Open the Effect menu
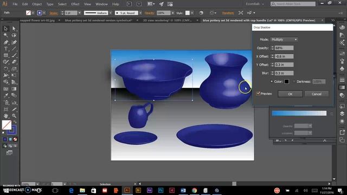The image size is (347, 195). [x=75, y=4]
